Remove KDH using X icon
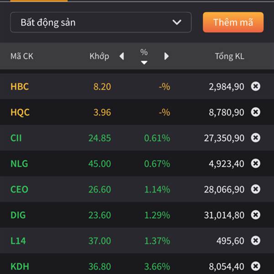274x274 pixels. (x=255, y=266)
